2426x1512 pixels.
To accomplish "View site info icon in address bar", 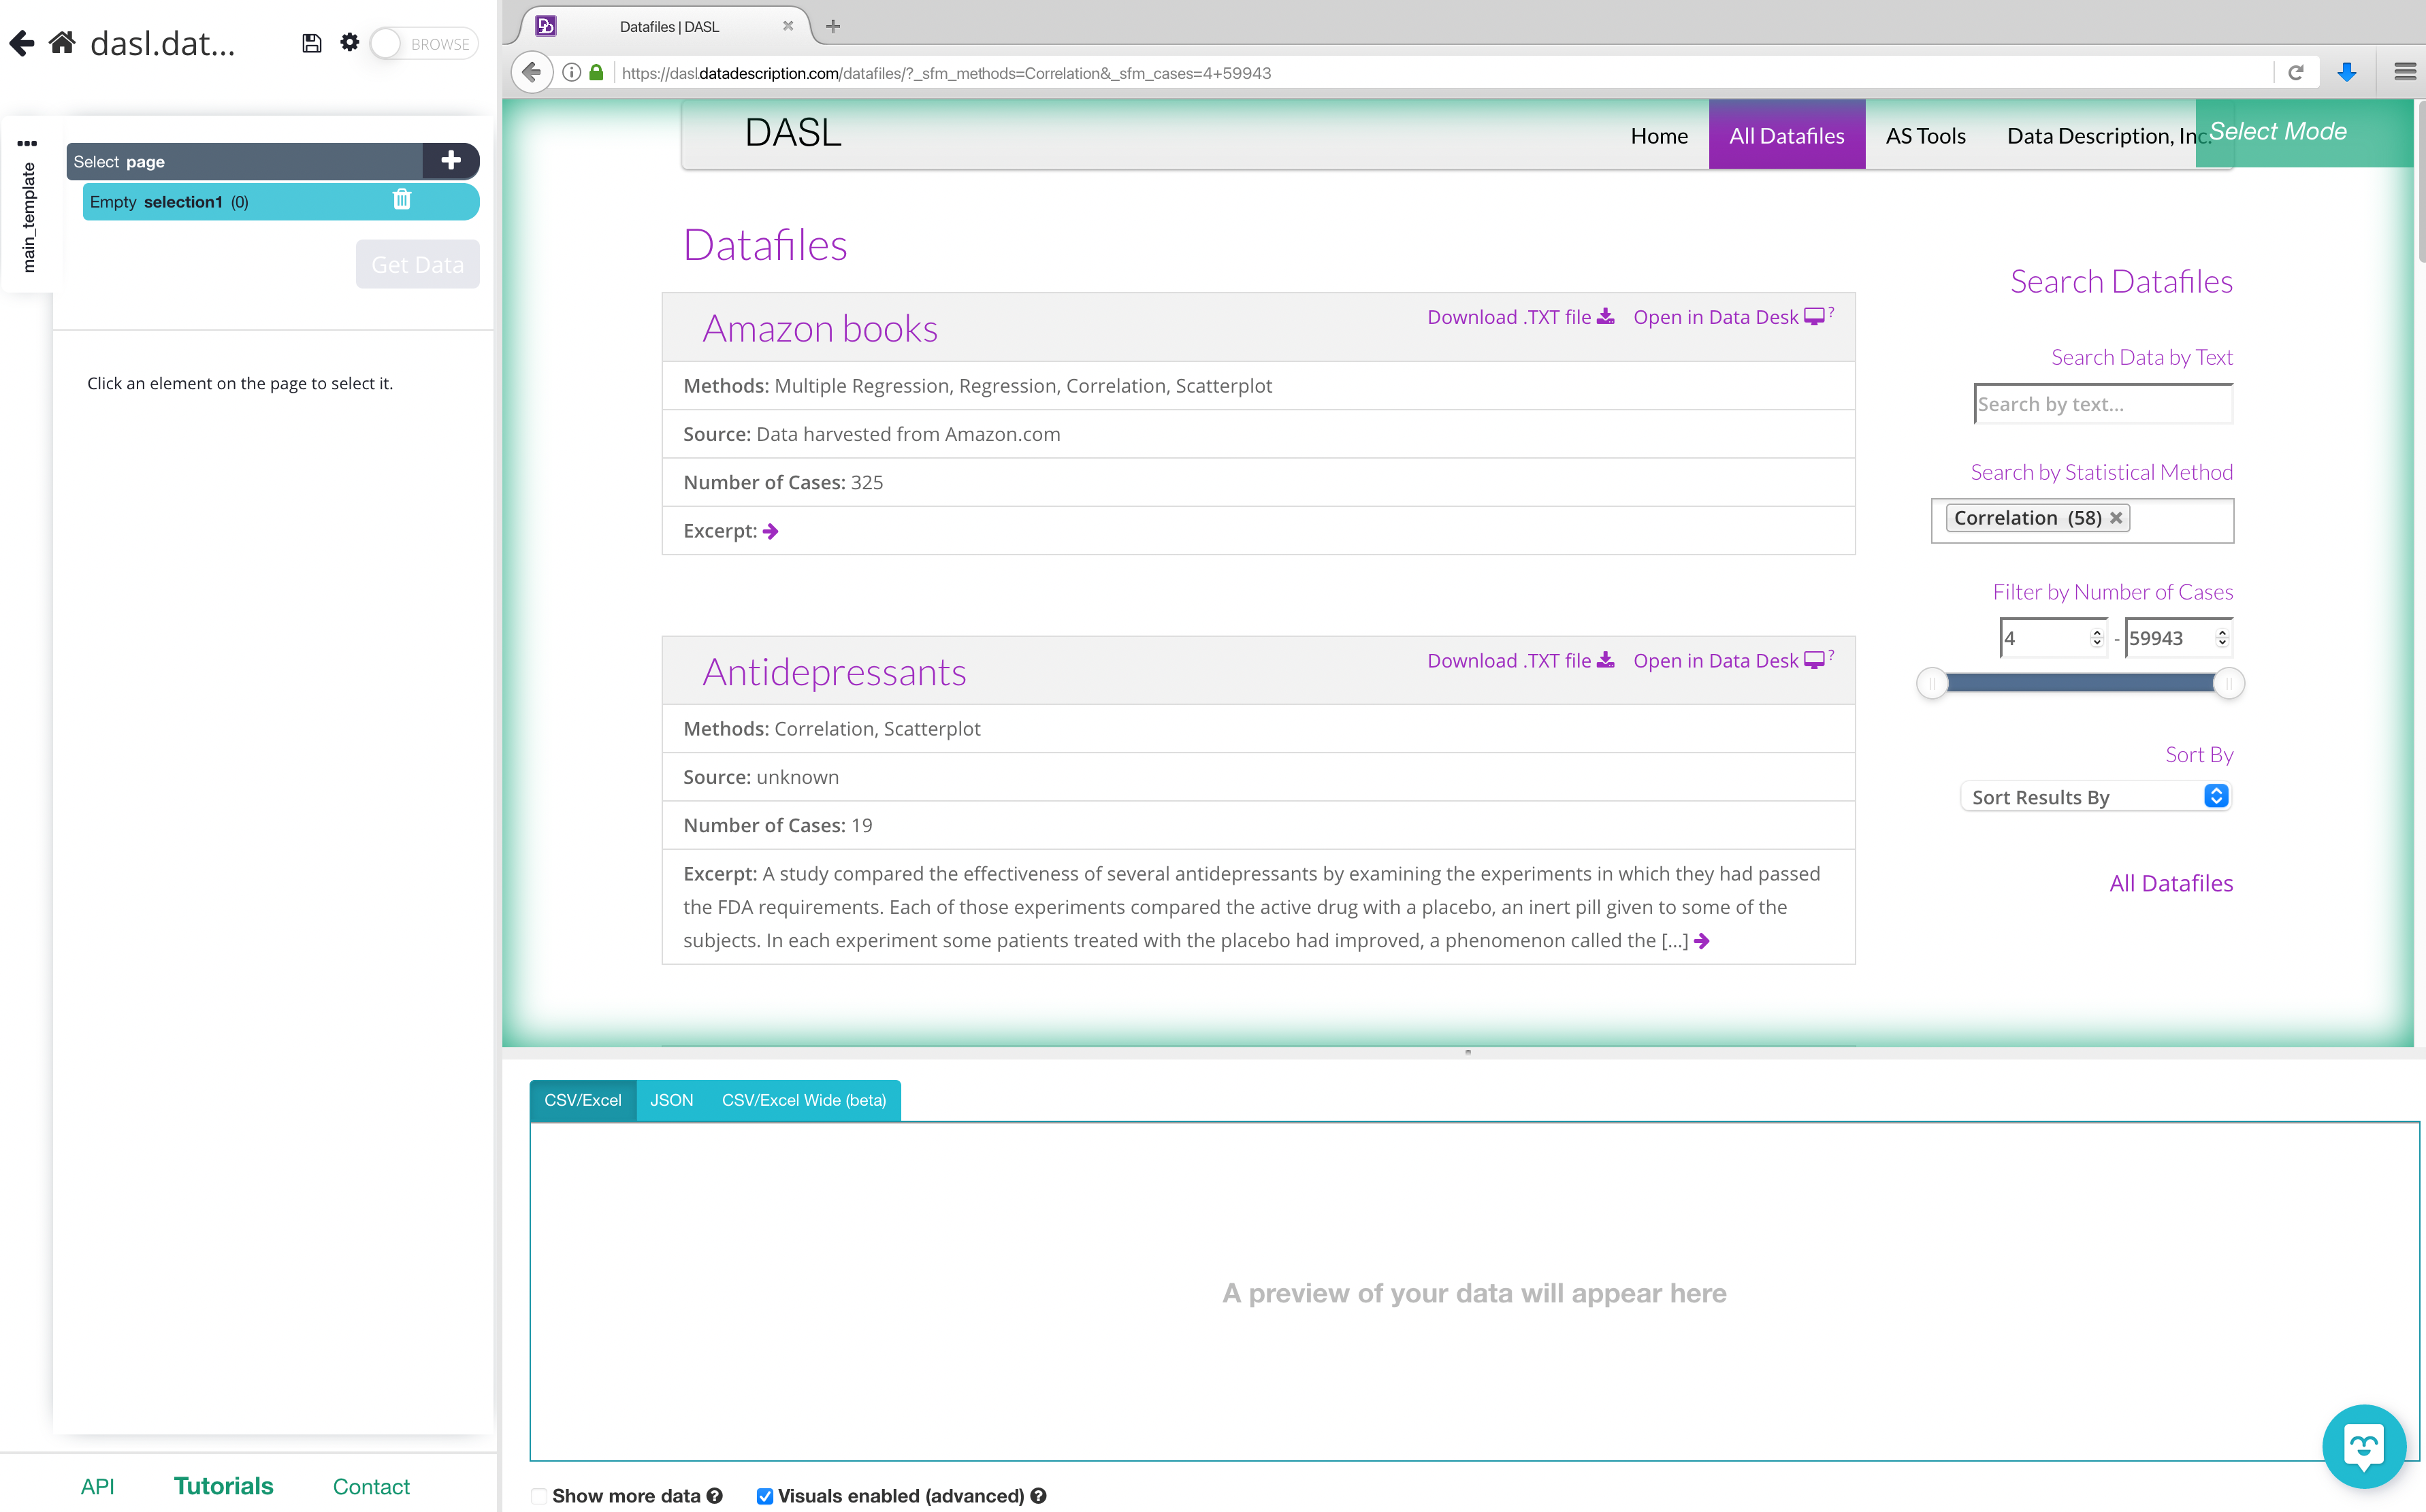I will coord(571,72).
